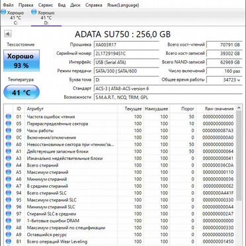The height and width of the screenshot is (246, 246).
Task: Click status icon for В среднем стираний
Action: pos(9,186)
